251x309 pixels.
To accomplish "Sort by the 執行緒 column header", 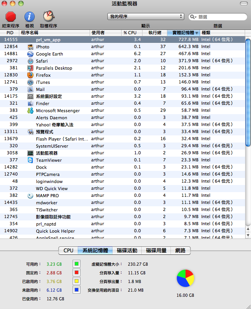I will click(155, 33).
